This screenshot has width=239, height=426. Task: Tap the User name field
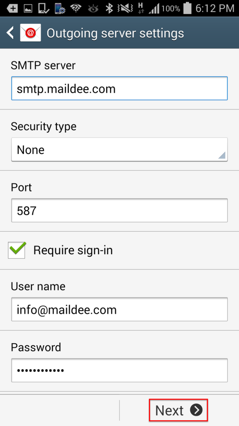point(119,309)
